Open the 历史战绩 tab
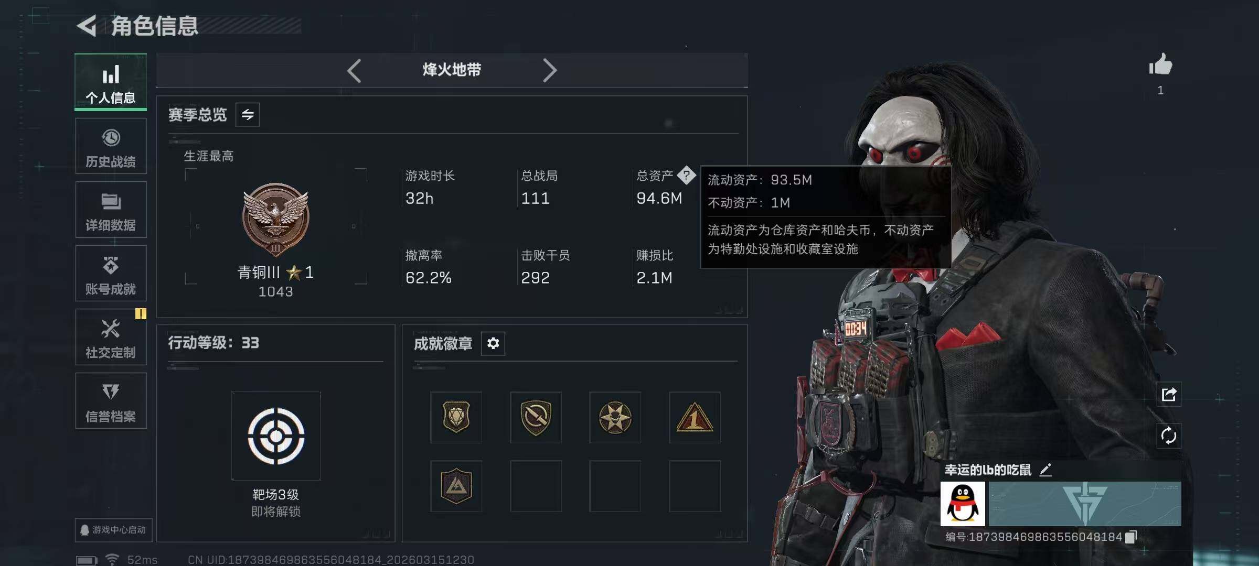 click(111, 146)
